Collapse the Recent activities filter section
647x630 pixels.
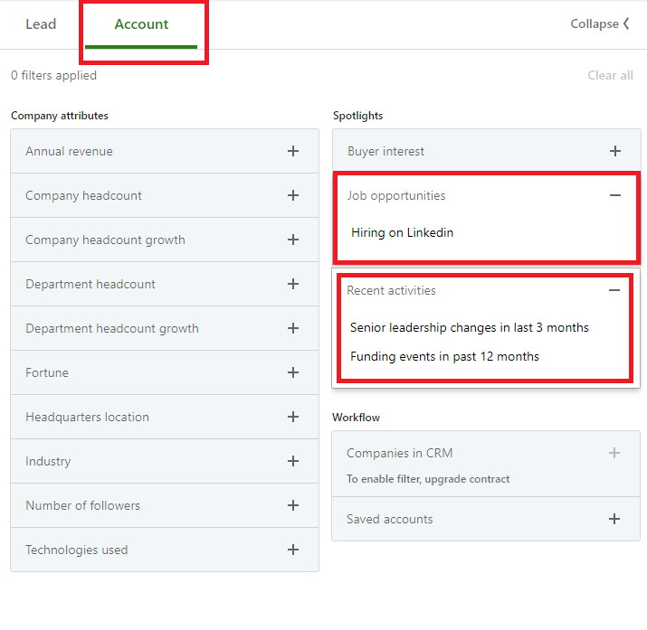[614, 290]
